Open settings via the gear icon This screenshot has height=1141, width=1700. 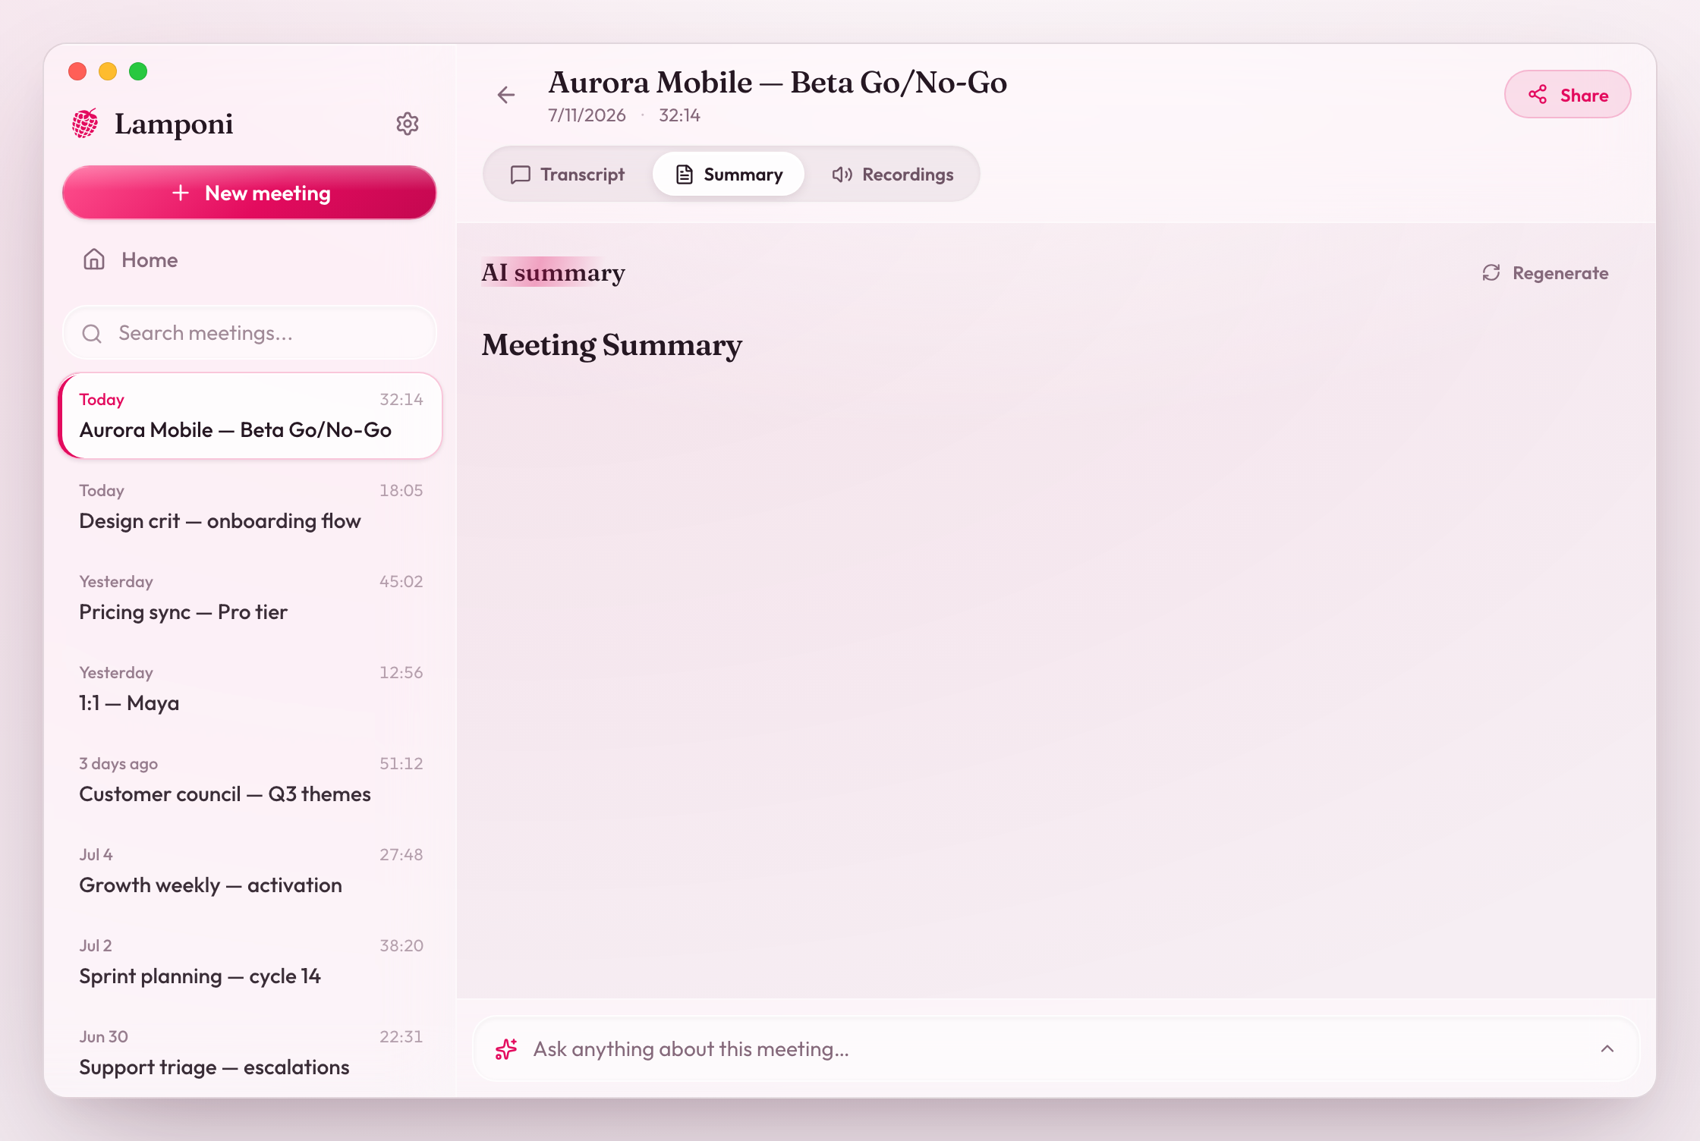(x=408, y=124)
